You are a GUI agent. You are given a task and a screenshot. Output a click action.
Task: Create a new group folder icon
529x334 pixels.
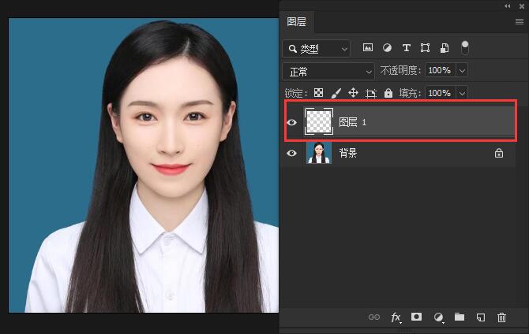point(460,317)
